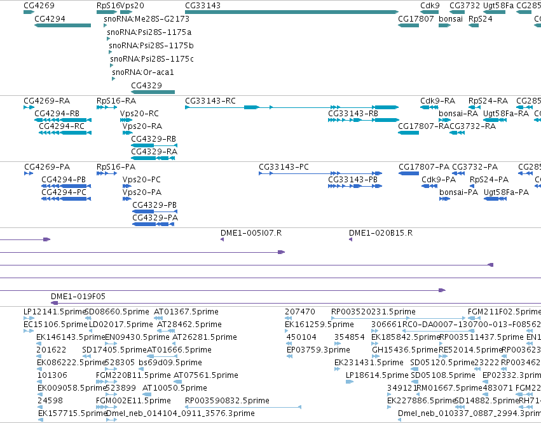
Task: Select EST AT01367.5prime
Action: point(158,318)
